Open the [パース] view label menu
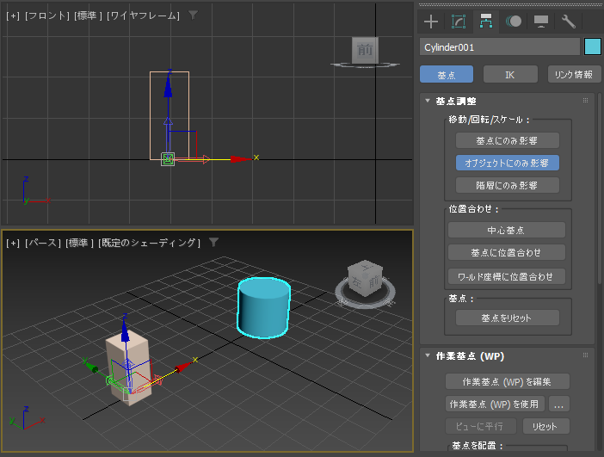The height and width of the screenshot is (457, 604). 43,244
